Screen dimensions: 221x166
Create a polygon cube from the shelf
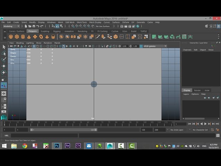(17, 37)
